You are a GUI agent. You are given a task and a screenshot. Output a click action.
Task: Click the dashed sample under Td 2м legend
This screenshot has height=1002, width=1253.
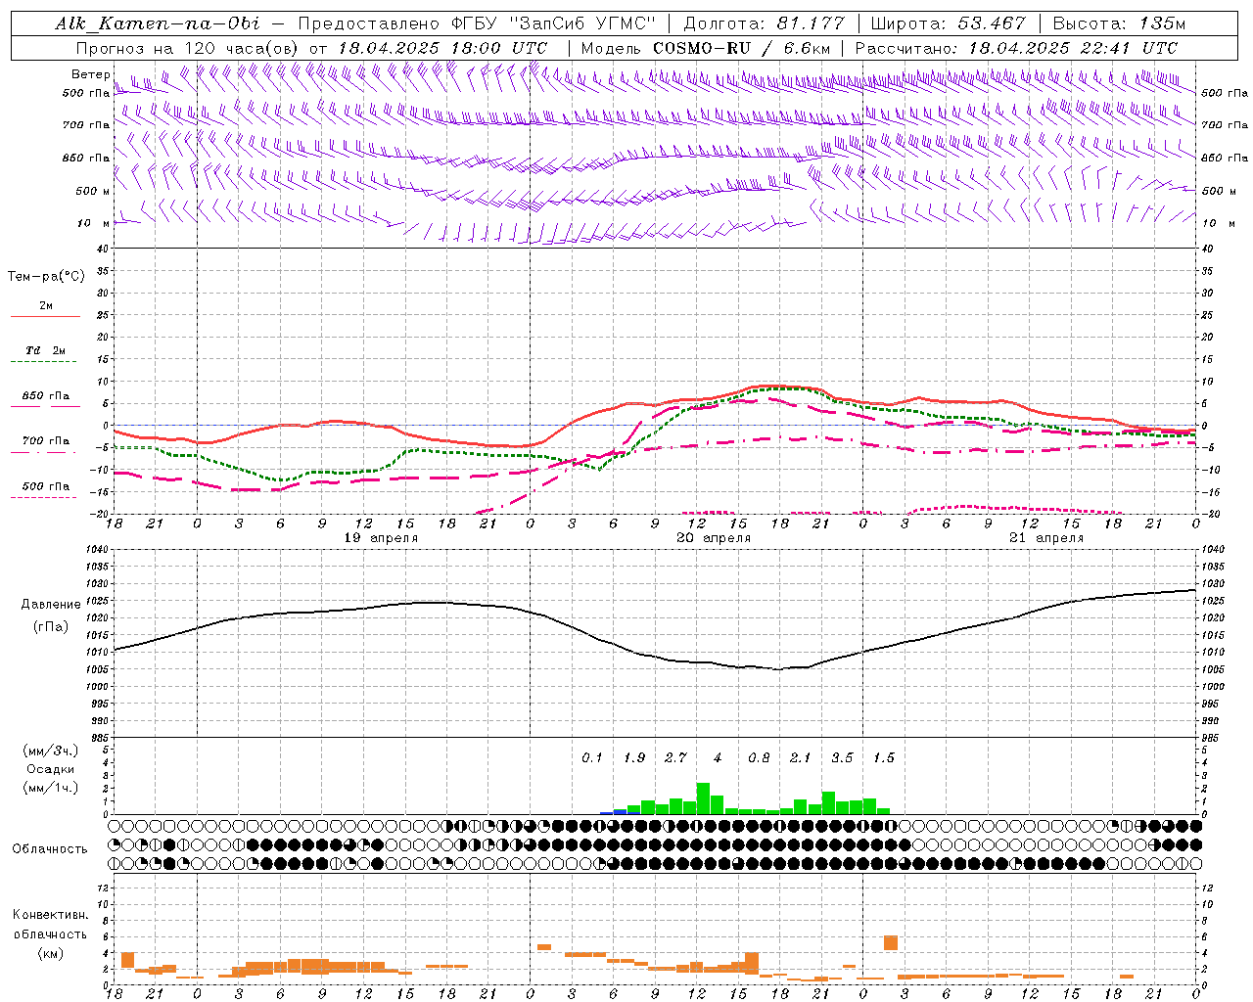click(x=46, y=362)
